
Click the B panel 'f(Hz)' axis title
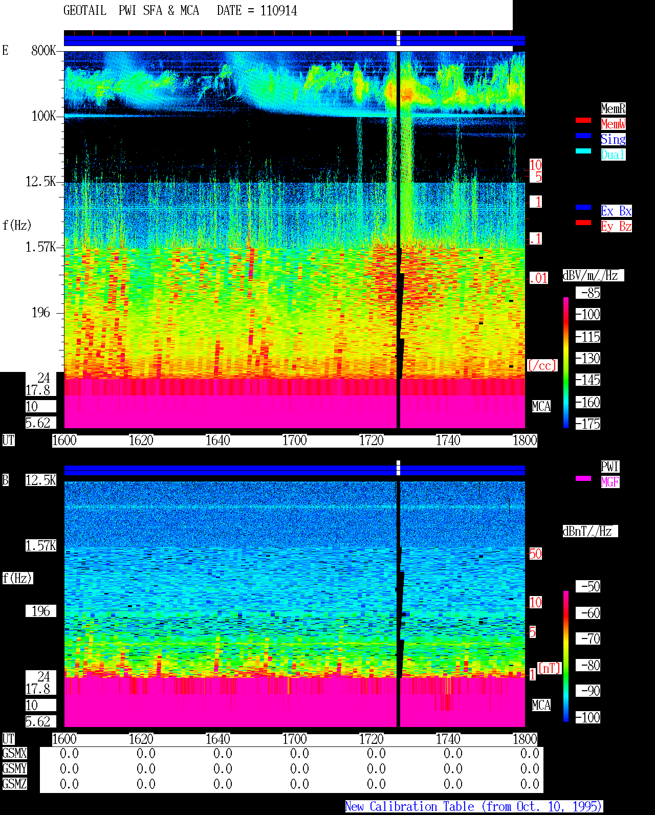point(17,578)
